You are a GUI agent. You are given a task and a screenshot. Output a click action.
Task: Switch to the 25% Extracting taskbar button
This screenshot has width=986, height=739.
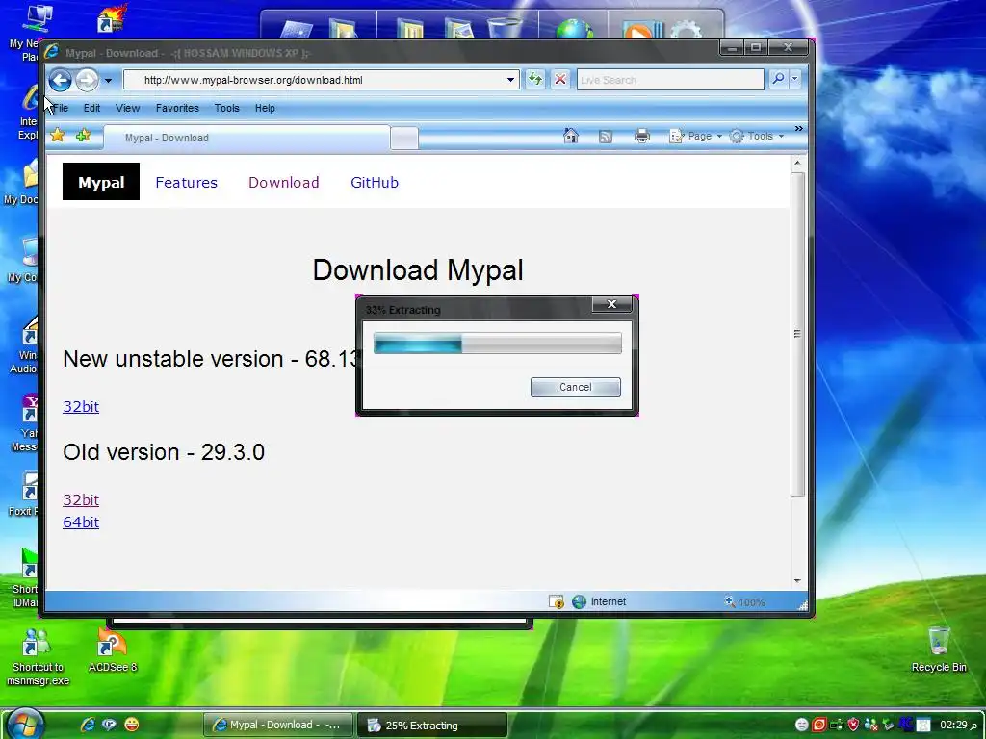coord(432,726)
